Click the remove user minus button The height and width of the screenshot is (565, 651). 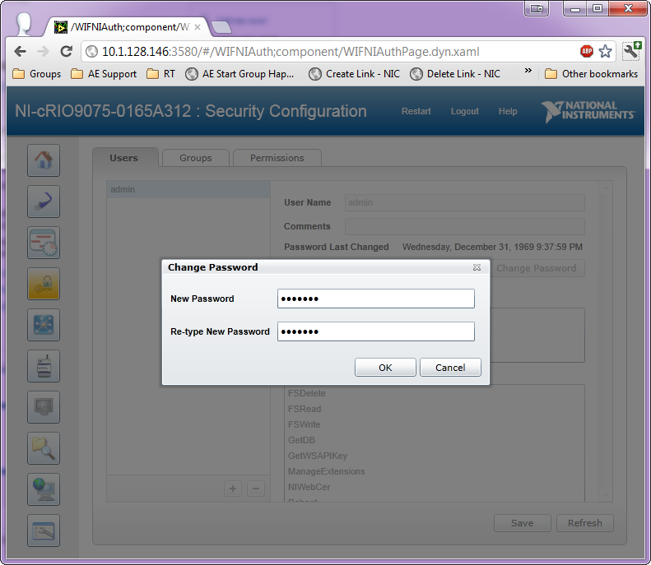[x=256, y=489]
